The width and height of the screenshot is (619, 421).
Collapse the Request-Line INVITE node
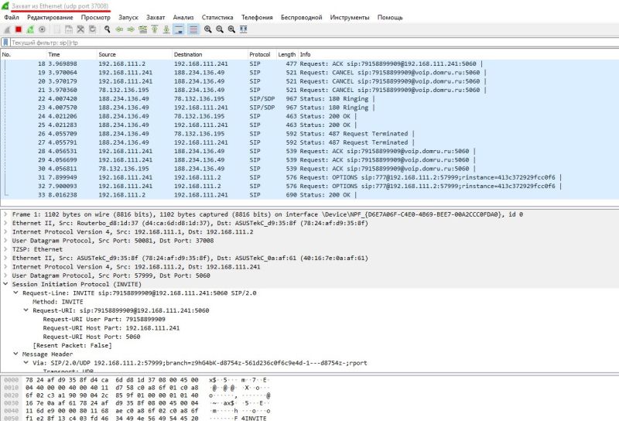click(x=15, y=293)
